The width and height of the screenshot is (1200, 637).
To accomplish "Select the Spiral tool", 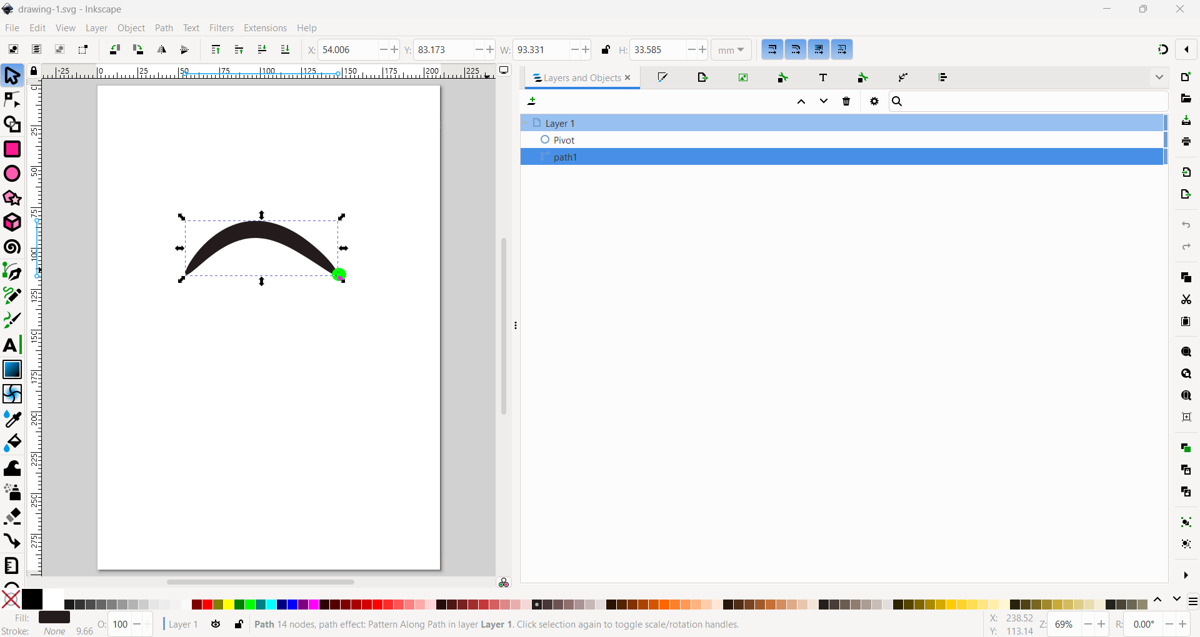I will tap(12, 247).
